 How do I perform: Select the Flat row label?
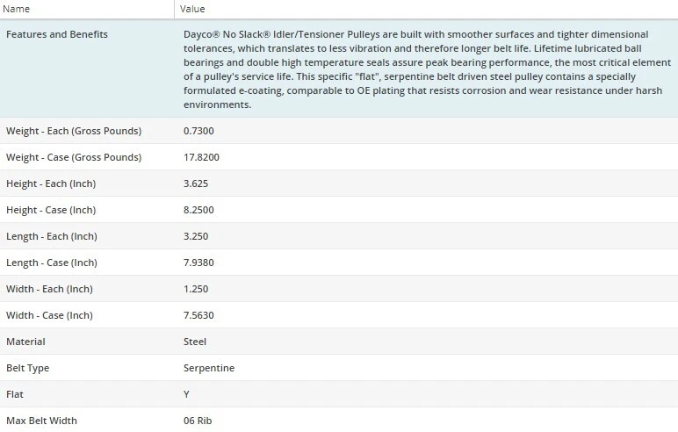tap(15, 394)
